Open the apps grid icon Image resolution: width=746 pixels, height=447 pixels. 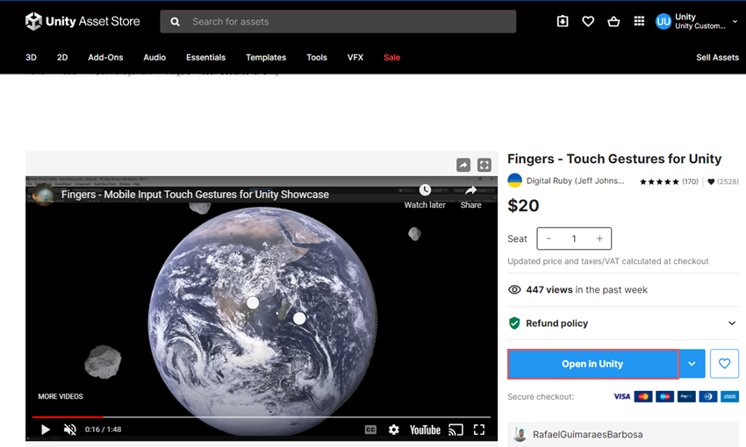click(x=639, y=21)
